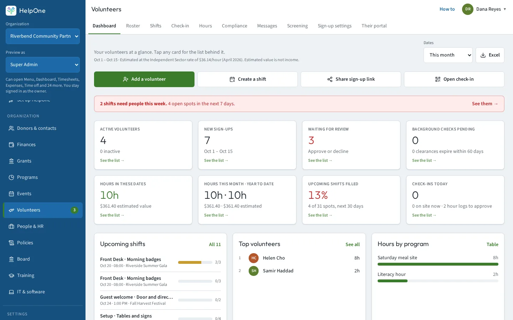The width and height of the screenshot is (513, 320).
Task: Click the Events calendar icon
Action: click(11, 194)
